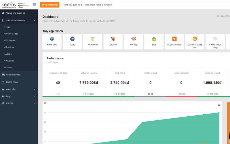
Task: Click the Last 7 Days label
Action: pyautogui.click(x=52, y=62)
